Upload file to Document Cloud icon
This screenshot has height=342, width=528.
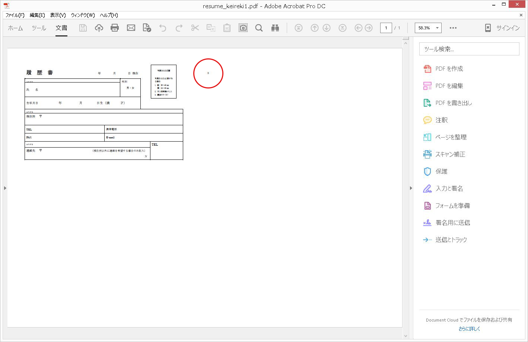coord(99,28)
